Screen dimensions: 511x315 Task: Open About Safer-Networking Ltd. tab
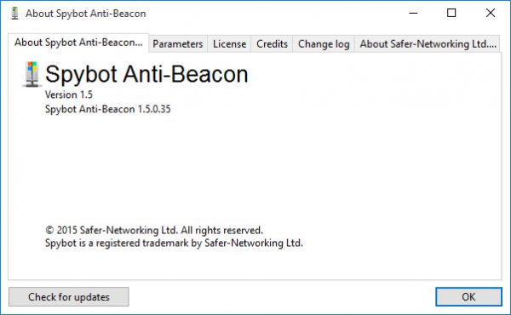428,44
